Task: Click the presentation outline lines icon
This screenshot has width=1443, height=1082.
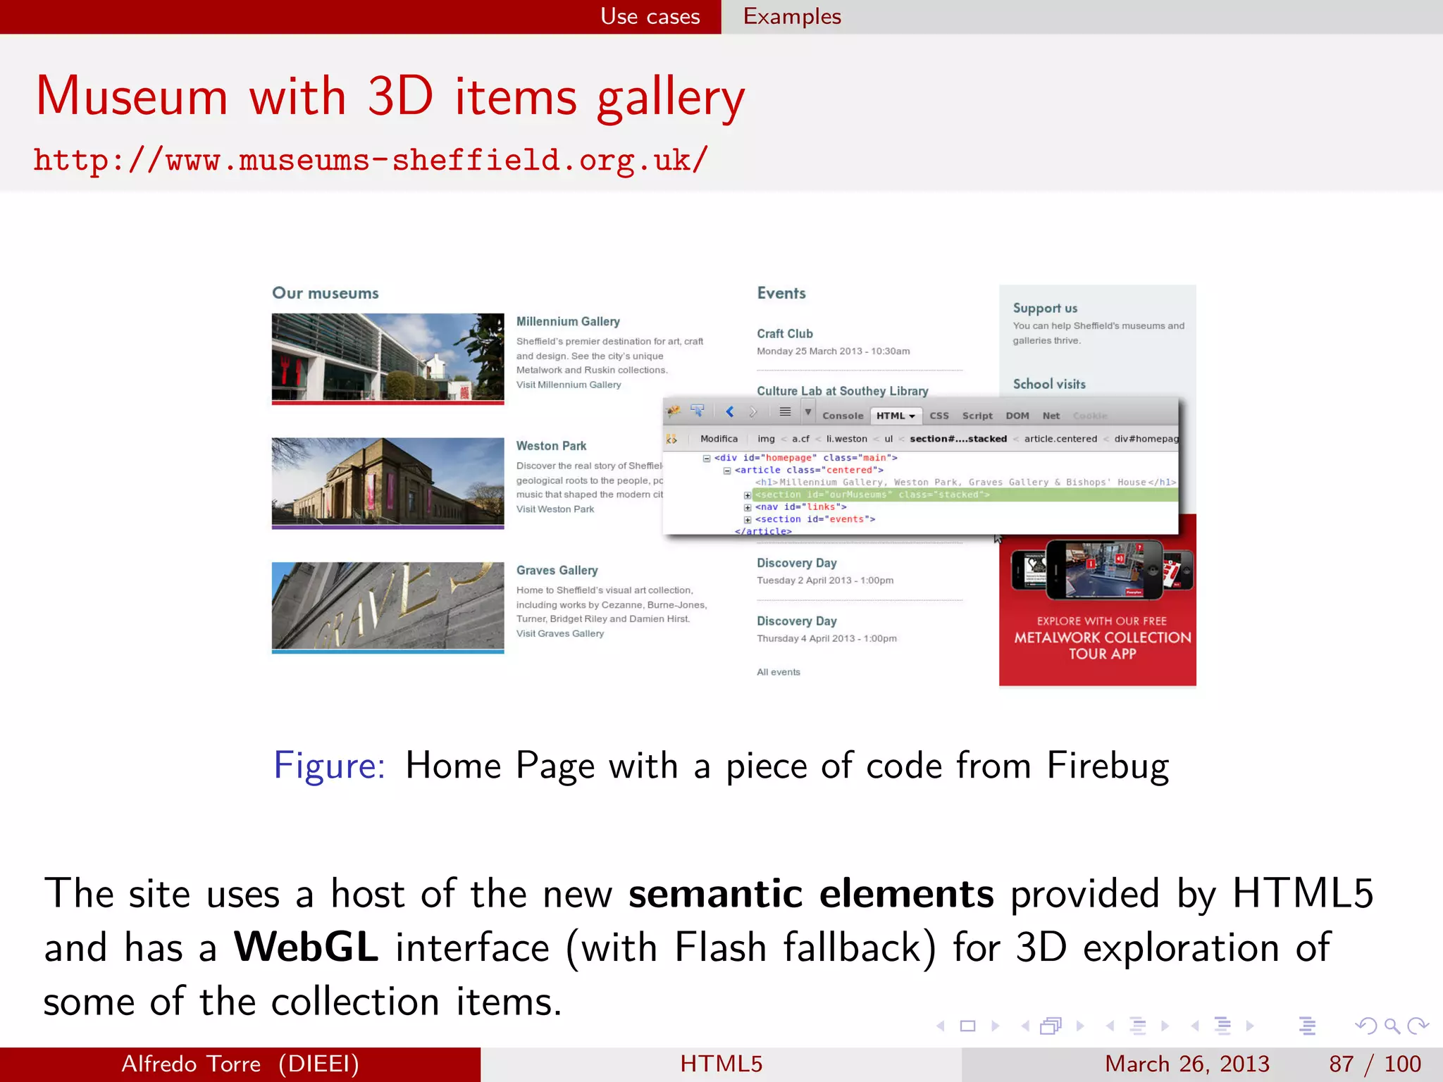Action: point(1308,1026)
